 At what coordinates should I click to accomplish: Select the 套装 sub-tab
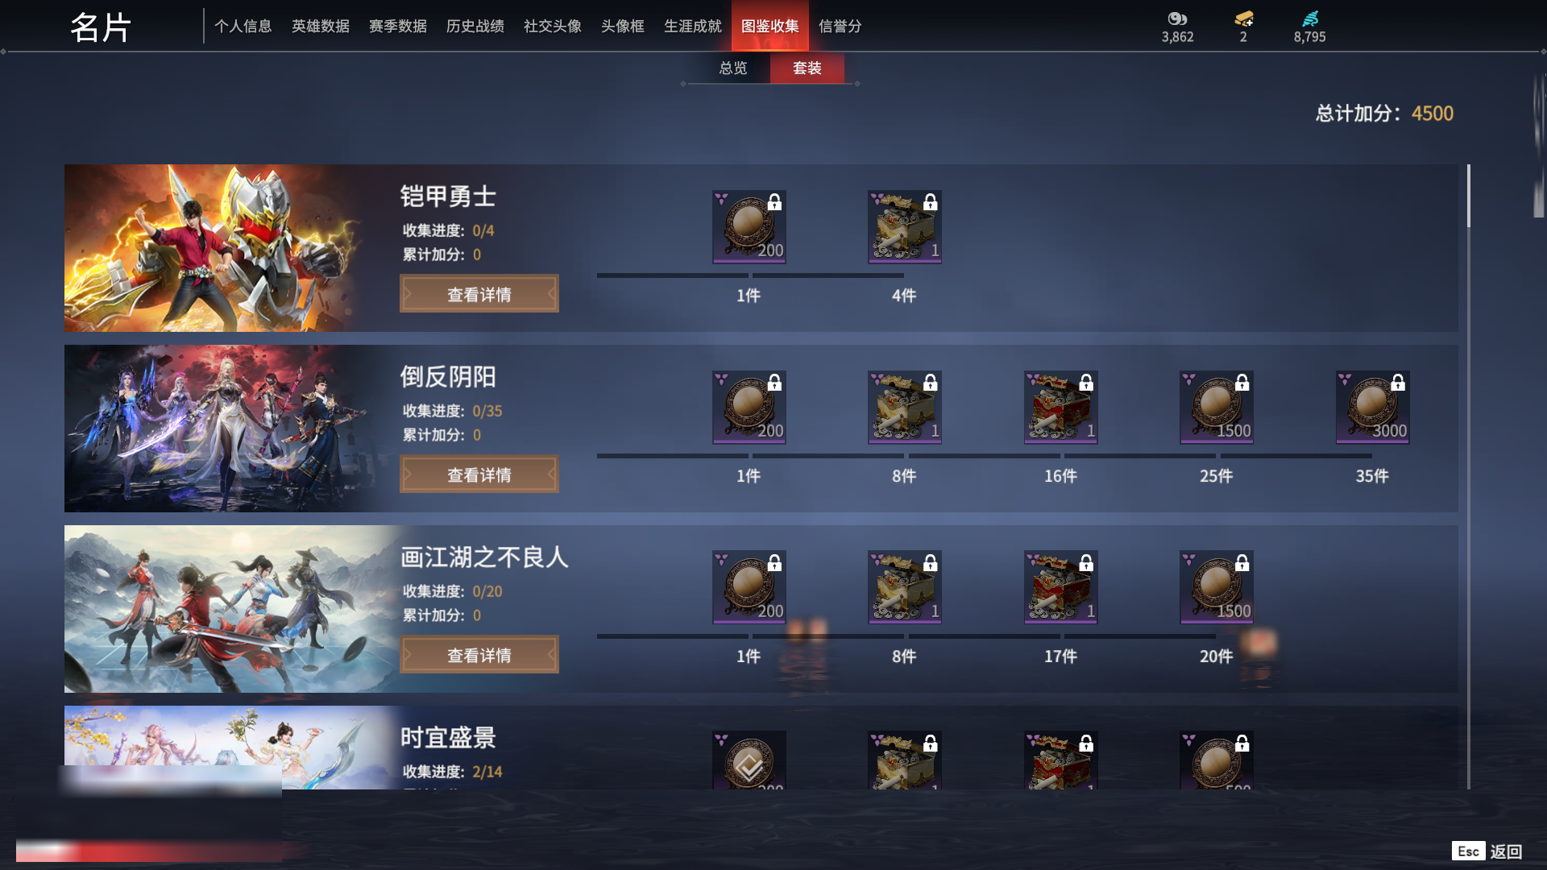[807, 68]
